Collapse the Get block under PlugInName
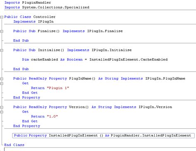 2,84
